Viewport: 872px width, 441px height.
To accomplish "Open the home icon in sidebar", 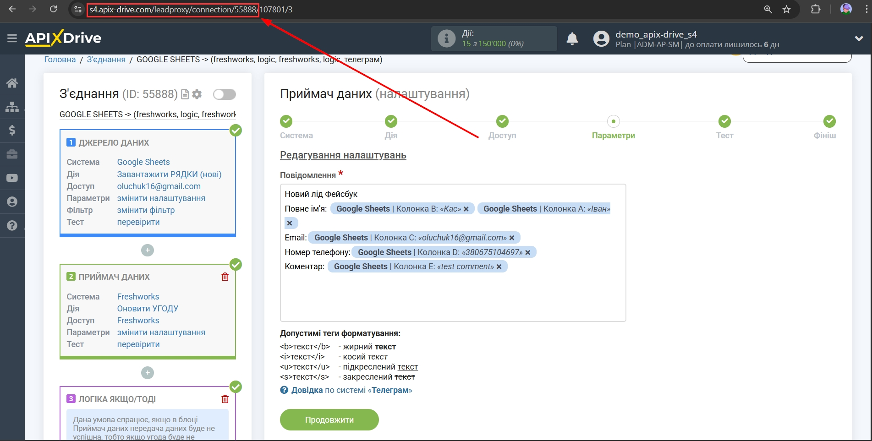I will coord(12,83).
